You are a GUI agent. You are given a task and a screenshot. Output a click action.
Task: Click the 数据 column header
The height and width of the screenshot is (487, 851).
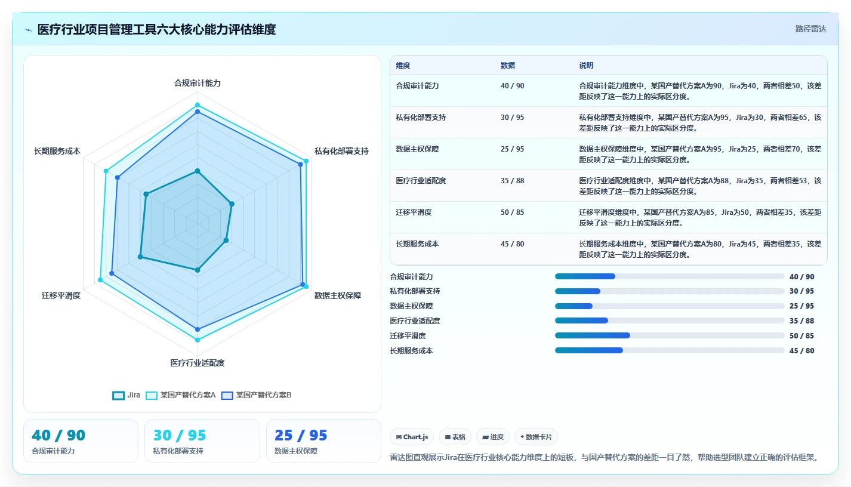pyautogui.click(x=508, y=66)
